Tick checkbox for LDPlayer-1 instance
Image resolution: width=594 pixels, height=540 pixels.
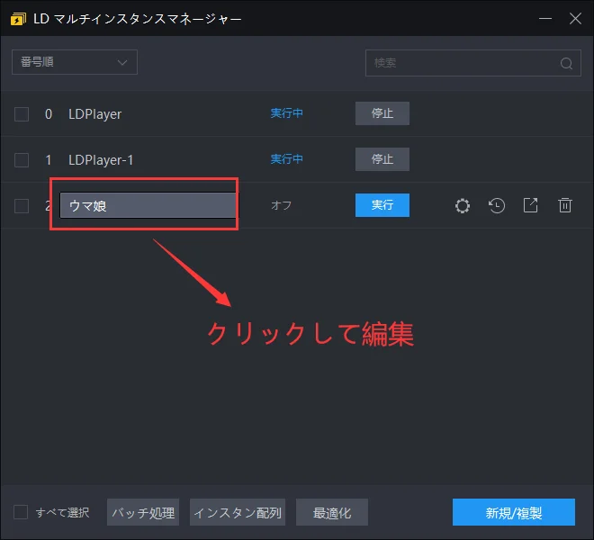pos(22,160)
